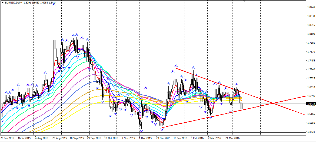This screenshot has height=142, width=316.
Task: Click the 1.8745 price scale label
Action: click(x=311, y=8)
